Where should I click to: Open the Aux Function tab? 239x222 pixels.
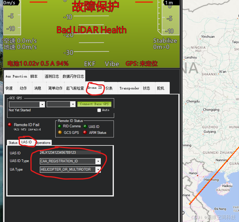click(16, 76)
